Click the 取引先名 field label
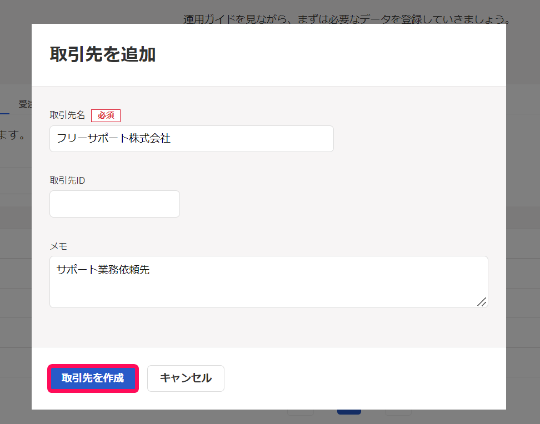540x424 pixels. (67, 115)
